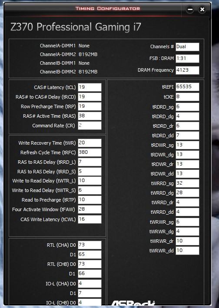Focus the tWRWR_dd field
Viewport: 219px width, 308px height.
(x=187, y=251)
